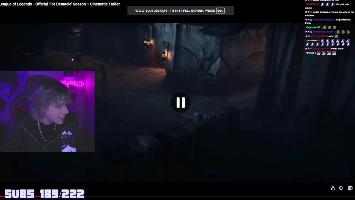This screenshot has width=355, height=200.
Task: Click the 'For Demacia' Cinematic Trailer video title
Action: (60, 4)
